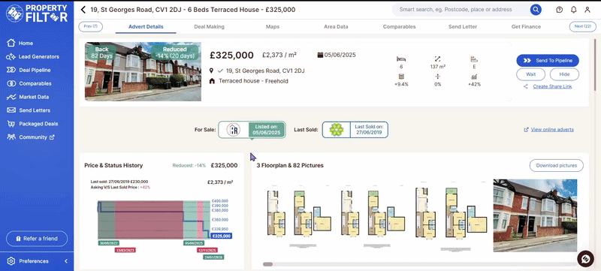This screenshot has height=271, width=601.
Task: Open the house photo in pictures gallery
Action: (535, 215)
